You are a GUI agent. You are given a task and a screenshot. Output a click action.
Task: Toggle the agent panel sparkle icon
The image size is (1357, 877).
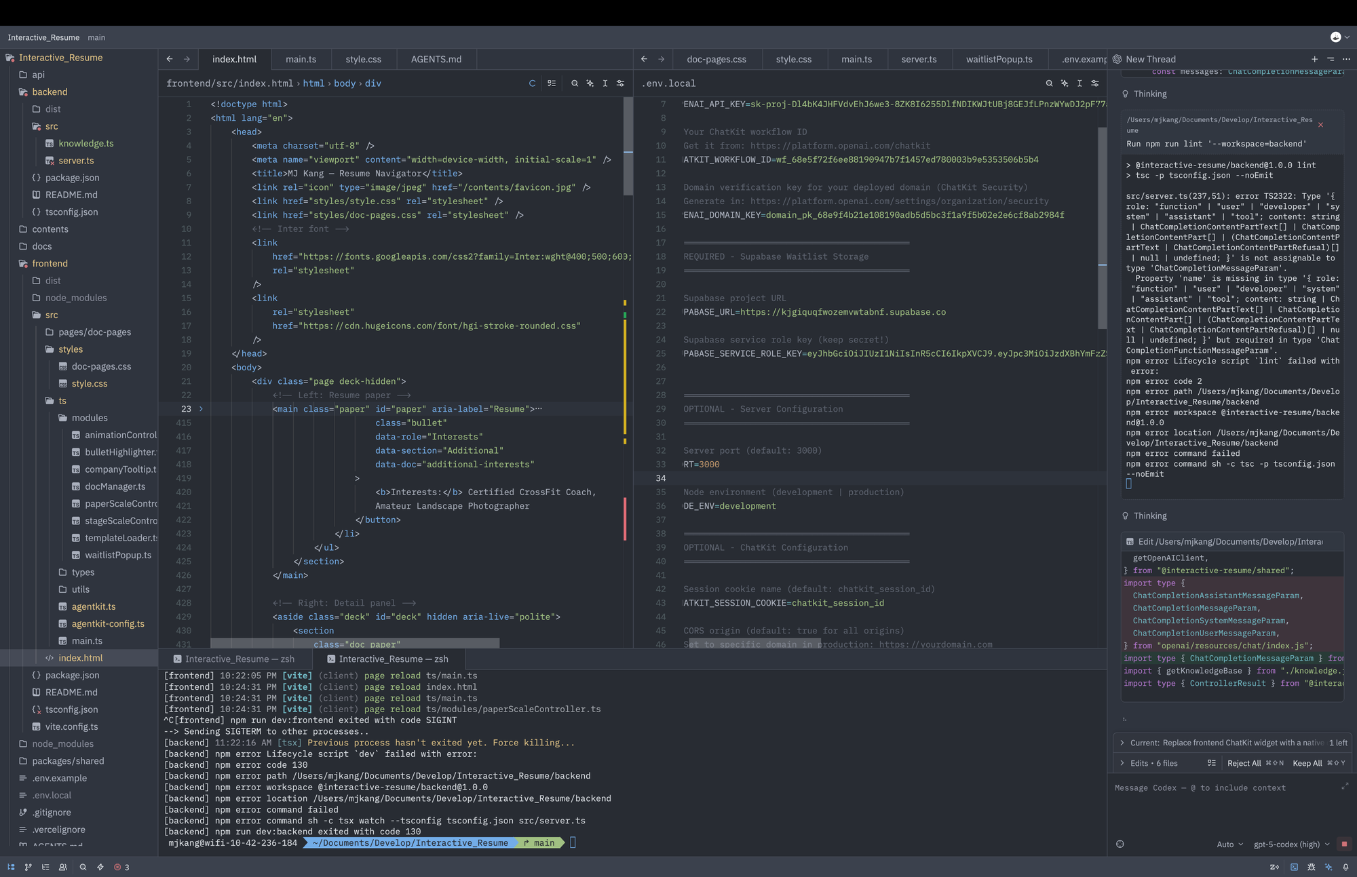click(1329, 867)
